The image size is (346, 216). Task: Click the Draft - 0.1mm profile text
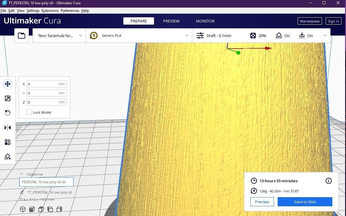tap(219, 36)
